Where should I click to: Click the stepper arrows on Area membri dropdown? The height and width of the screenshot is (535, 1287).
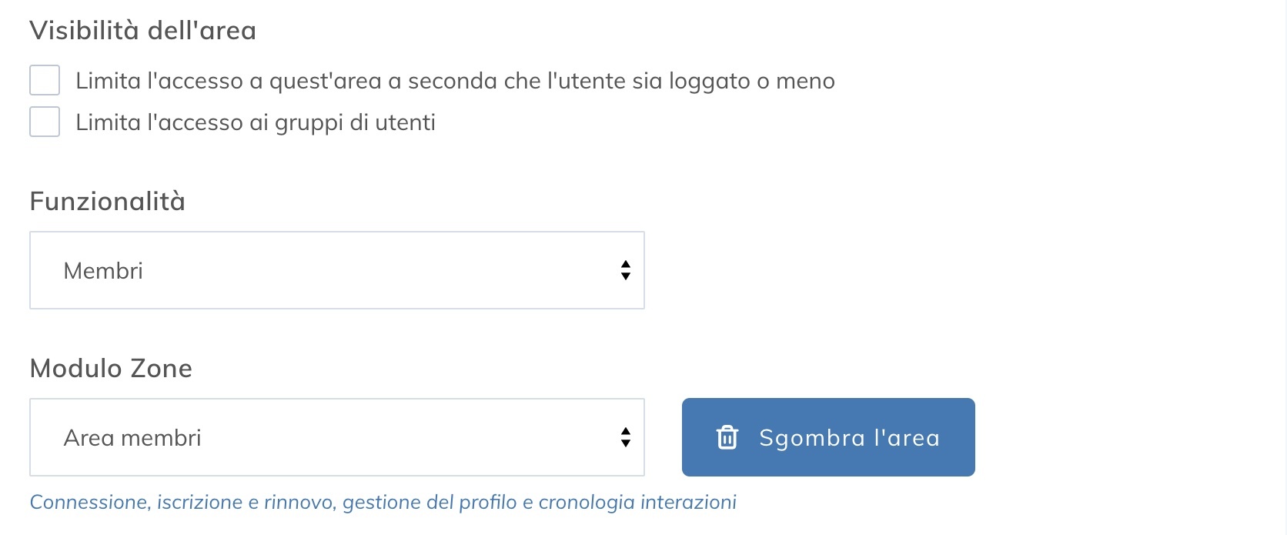point(625,437)
